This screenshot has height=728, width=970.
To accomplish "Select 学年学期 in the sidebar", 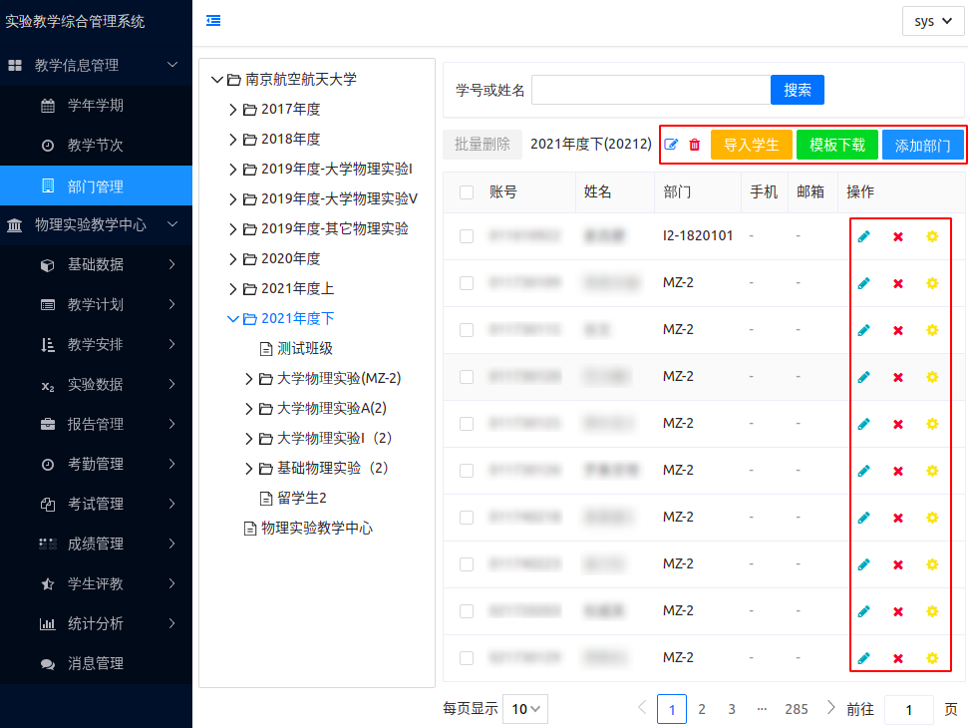I will pos(96,105).
